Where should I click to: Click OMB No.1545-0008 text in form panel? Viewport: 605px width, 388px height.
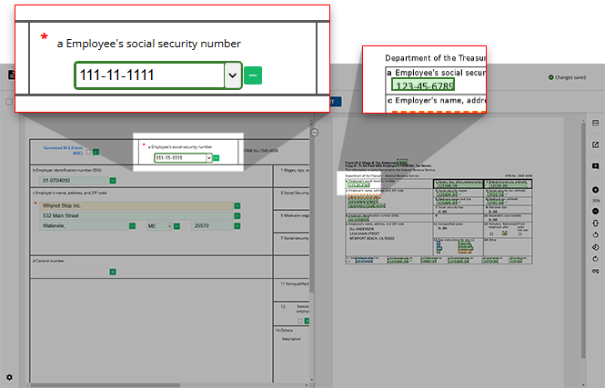click(x=261, y=151)
